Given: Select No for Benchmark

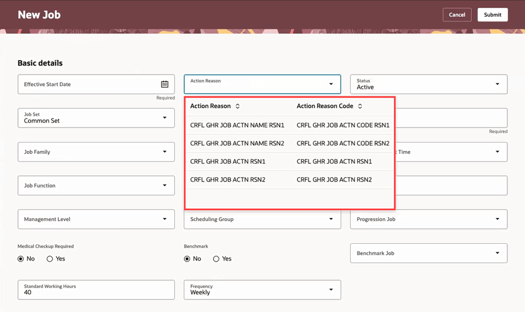Looking at the screenshot, I should click(187, 259).
